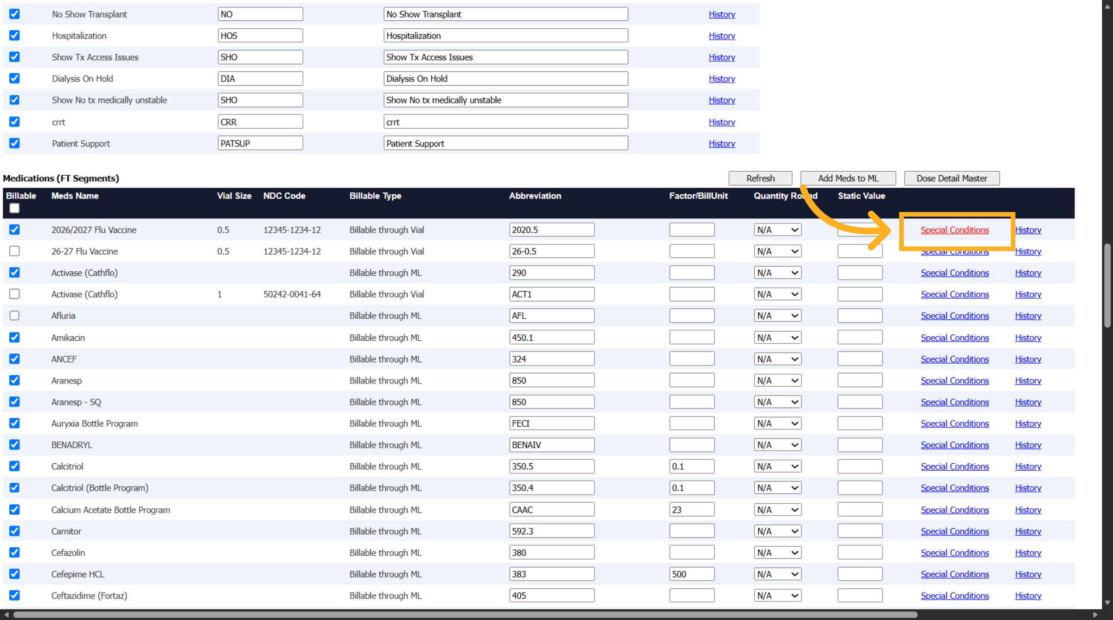Toggle the Hospitalization row checkbox
This screenshot has height=620, width=1113.
(x=14, y=35)
